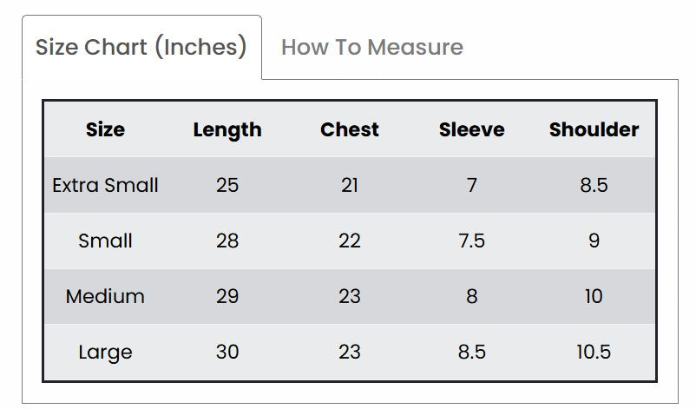Click Large length value 30
The height and width of the screenshot is (409, 696).
(227, 352)
